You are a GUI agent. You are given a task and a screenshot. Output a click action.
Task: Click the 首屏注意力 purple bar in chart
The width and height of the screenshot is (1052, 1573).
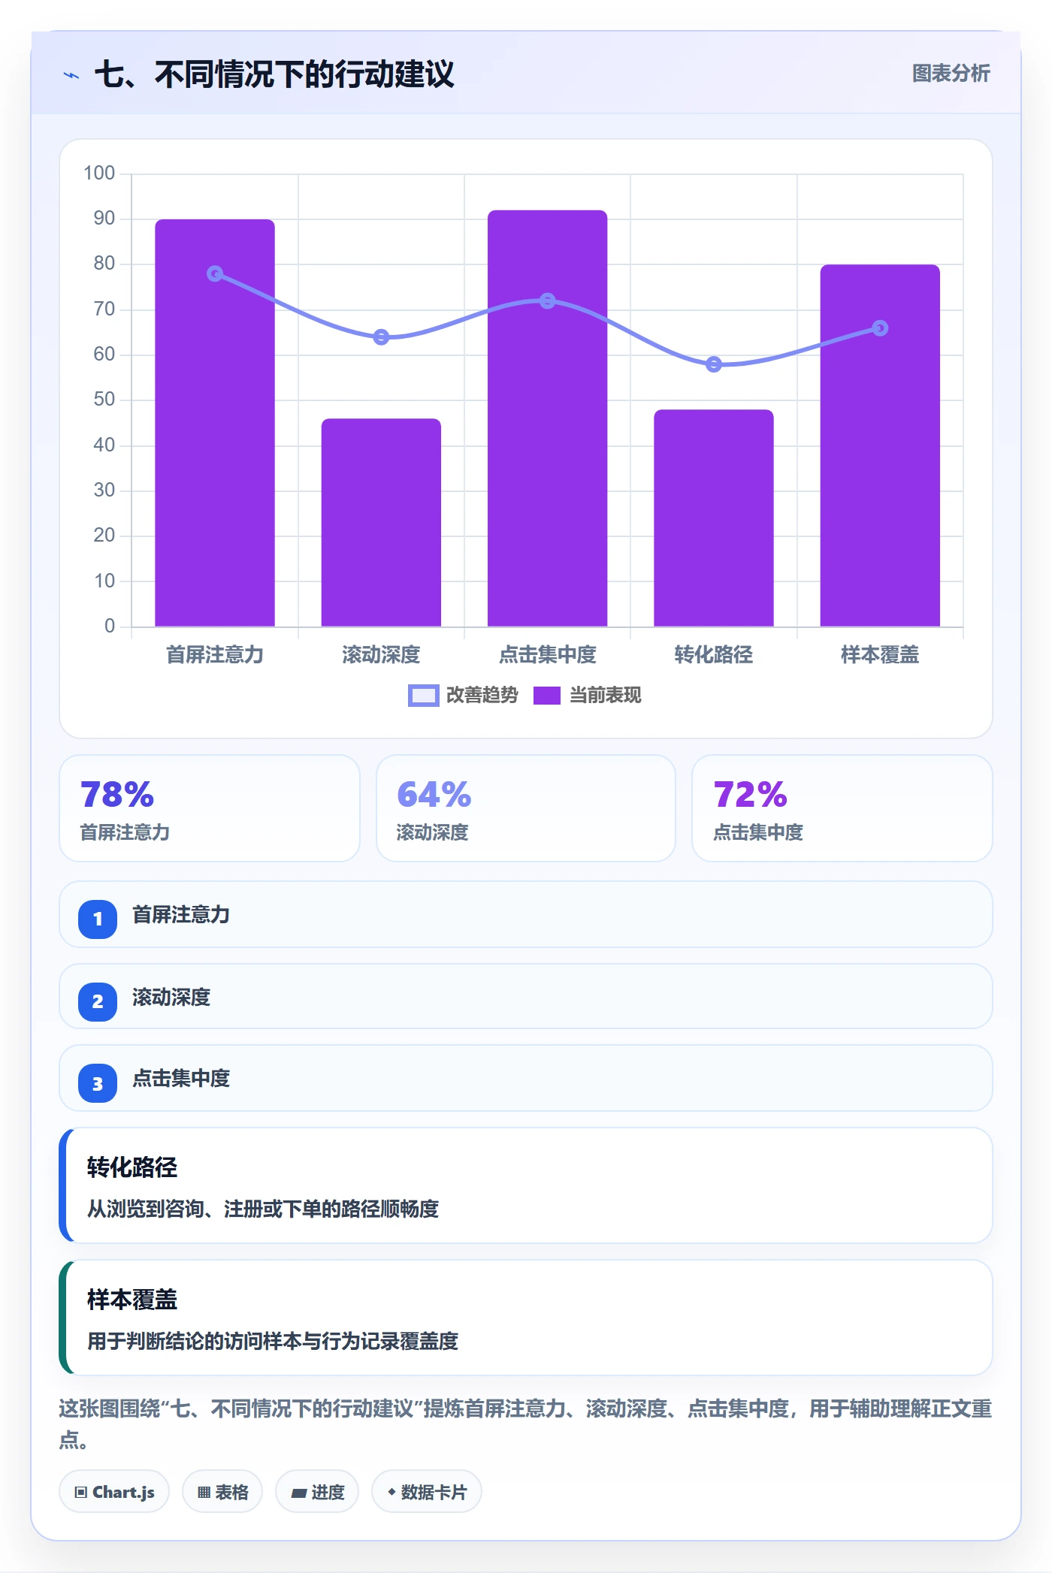click(x=215, y=423)
